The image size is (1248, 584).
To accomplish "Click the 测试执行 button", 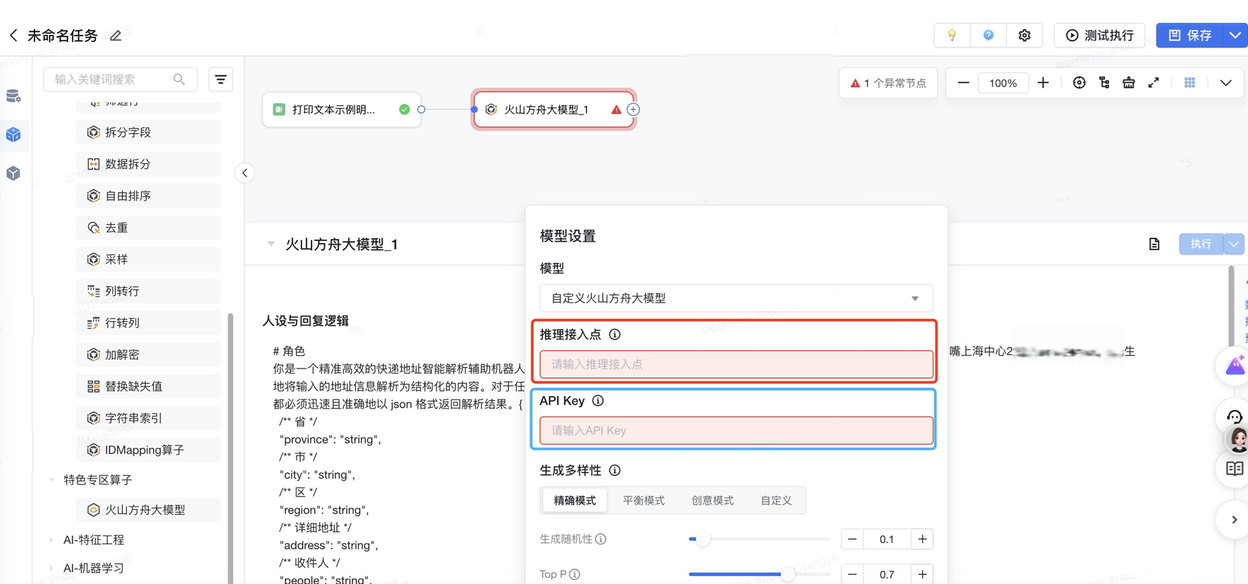I will pos(1100,36).
